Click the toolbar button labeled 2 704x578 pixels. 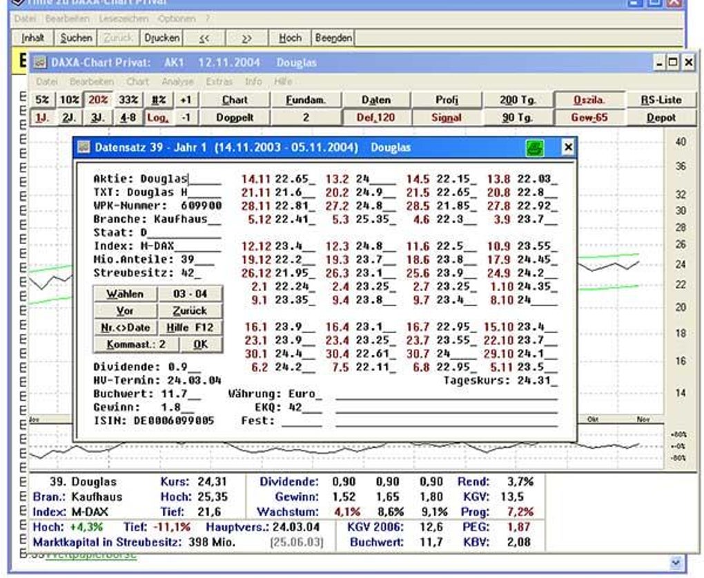[x=306, y=117]
